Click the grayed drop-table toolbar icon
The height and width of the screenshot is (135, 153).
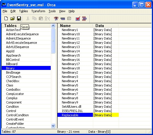coord(69,18)
